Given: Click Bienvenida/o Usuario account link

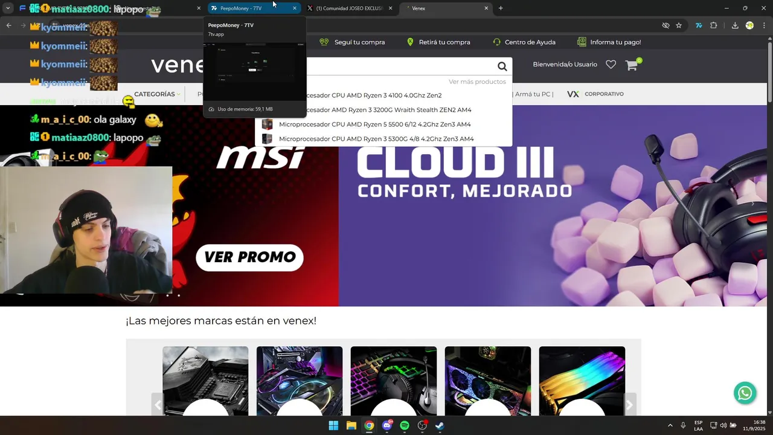Looking at the screenshot, I should point(565,65).
